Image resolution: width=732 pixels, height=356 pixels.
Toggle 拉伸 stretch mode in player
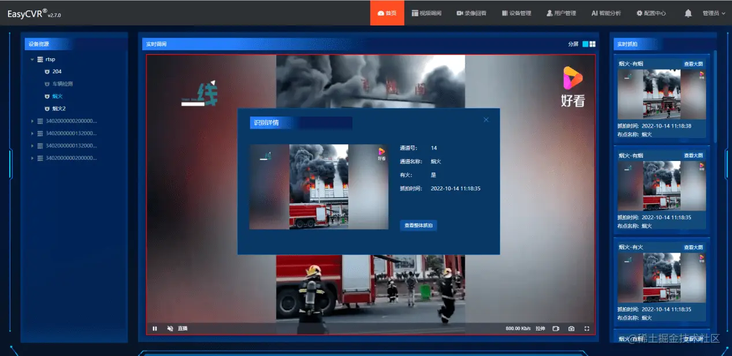pyautogui.click(x=540, y=328)
